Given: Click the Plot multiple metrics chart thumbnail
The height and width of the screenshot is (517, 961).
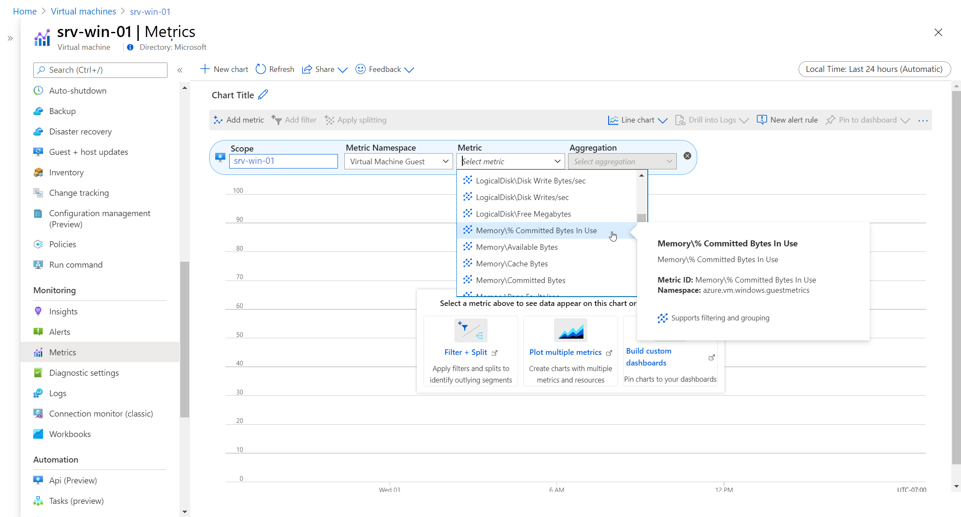Looking at the screenshot, I should click(x=570, y=330).
